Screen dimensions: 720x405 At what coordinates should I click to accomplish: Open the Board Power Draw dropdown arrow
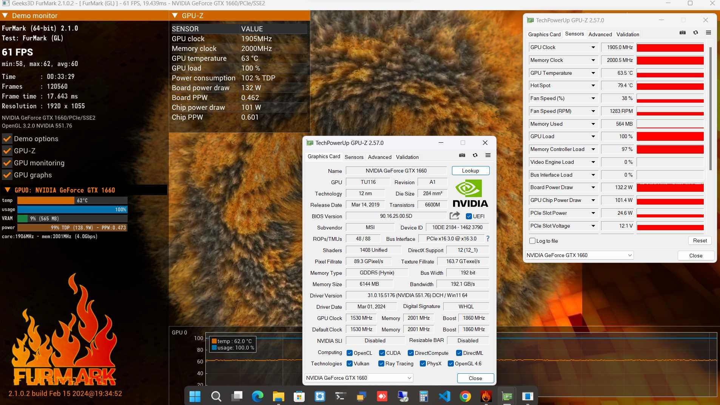(x=593, y=187)
